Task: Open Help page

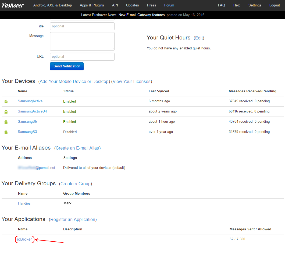Action: 237,5
